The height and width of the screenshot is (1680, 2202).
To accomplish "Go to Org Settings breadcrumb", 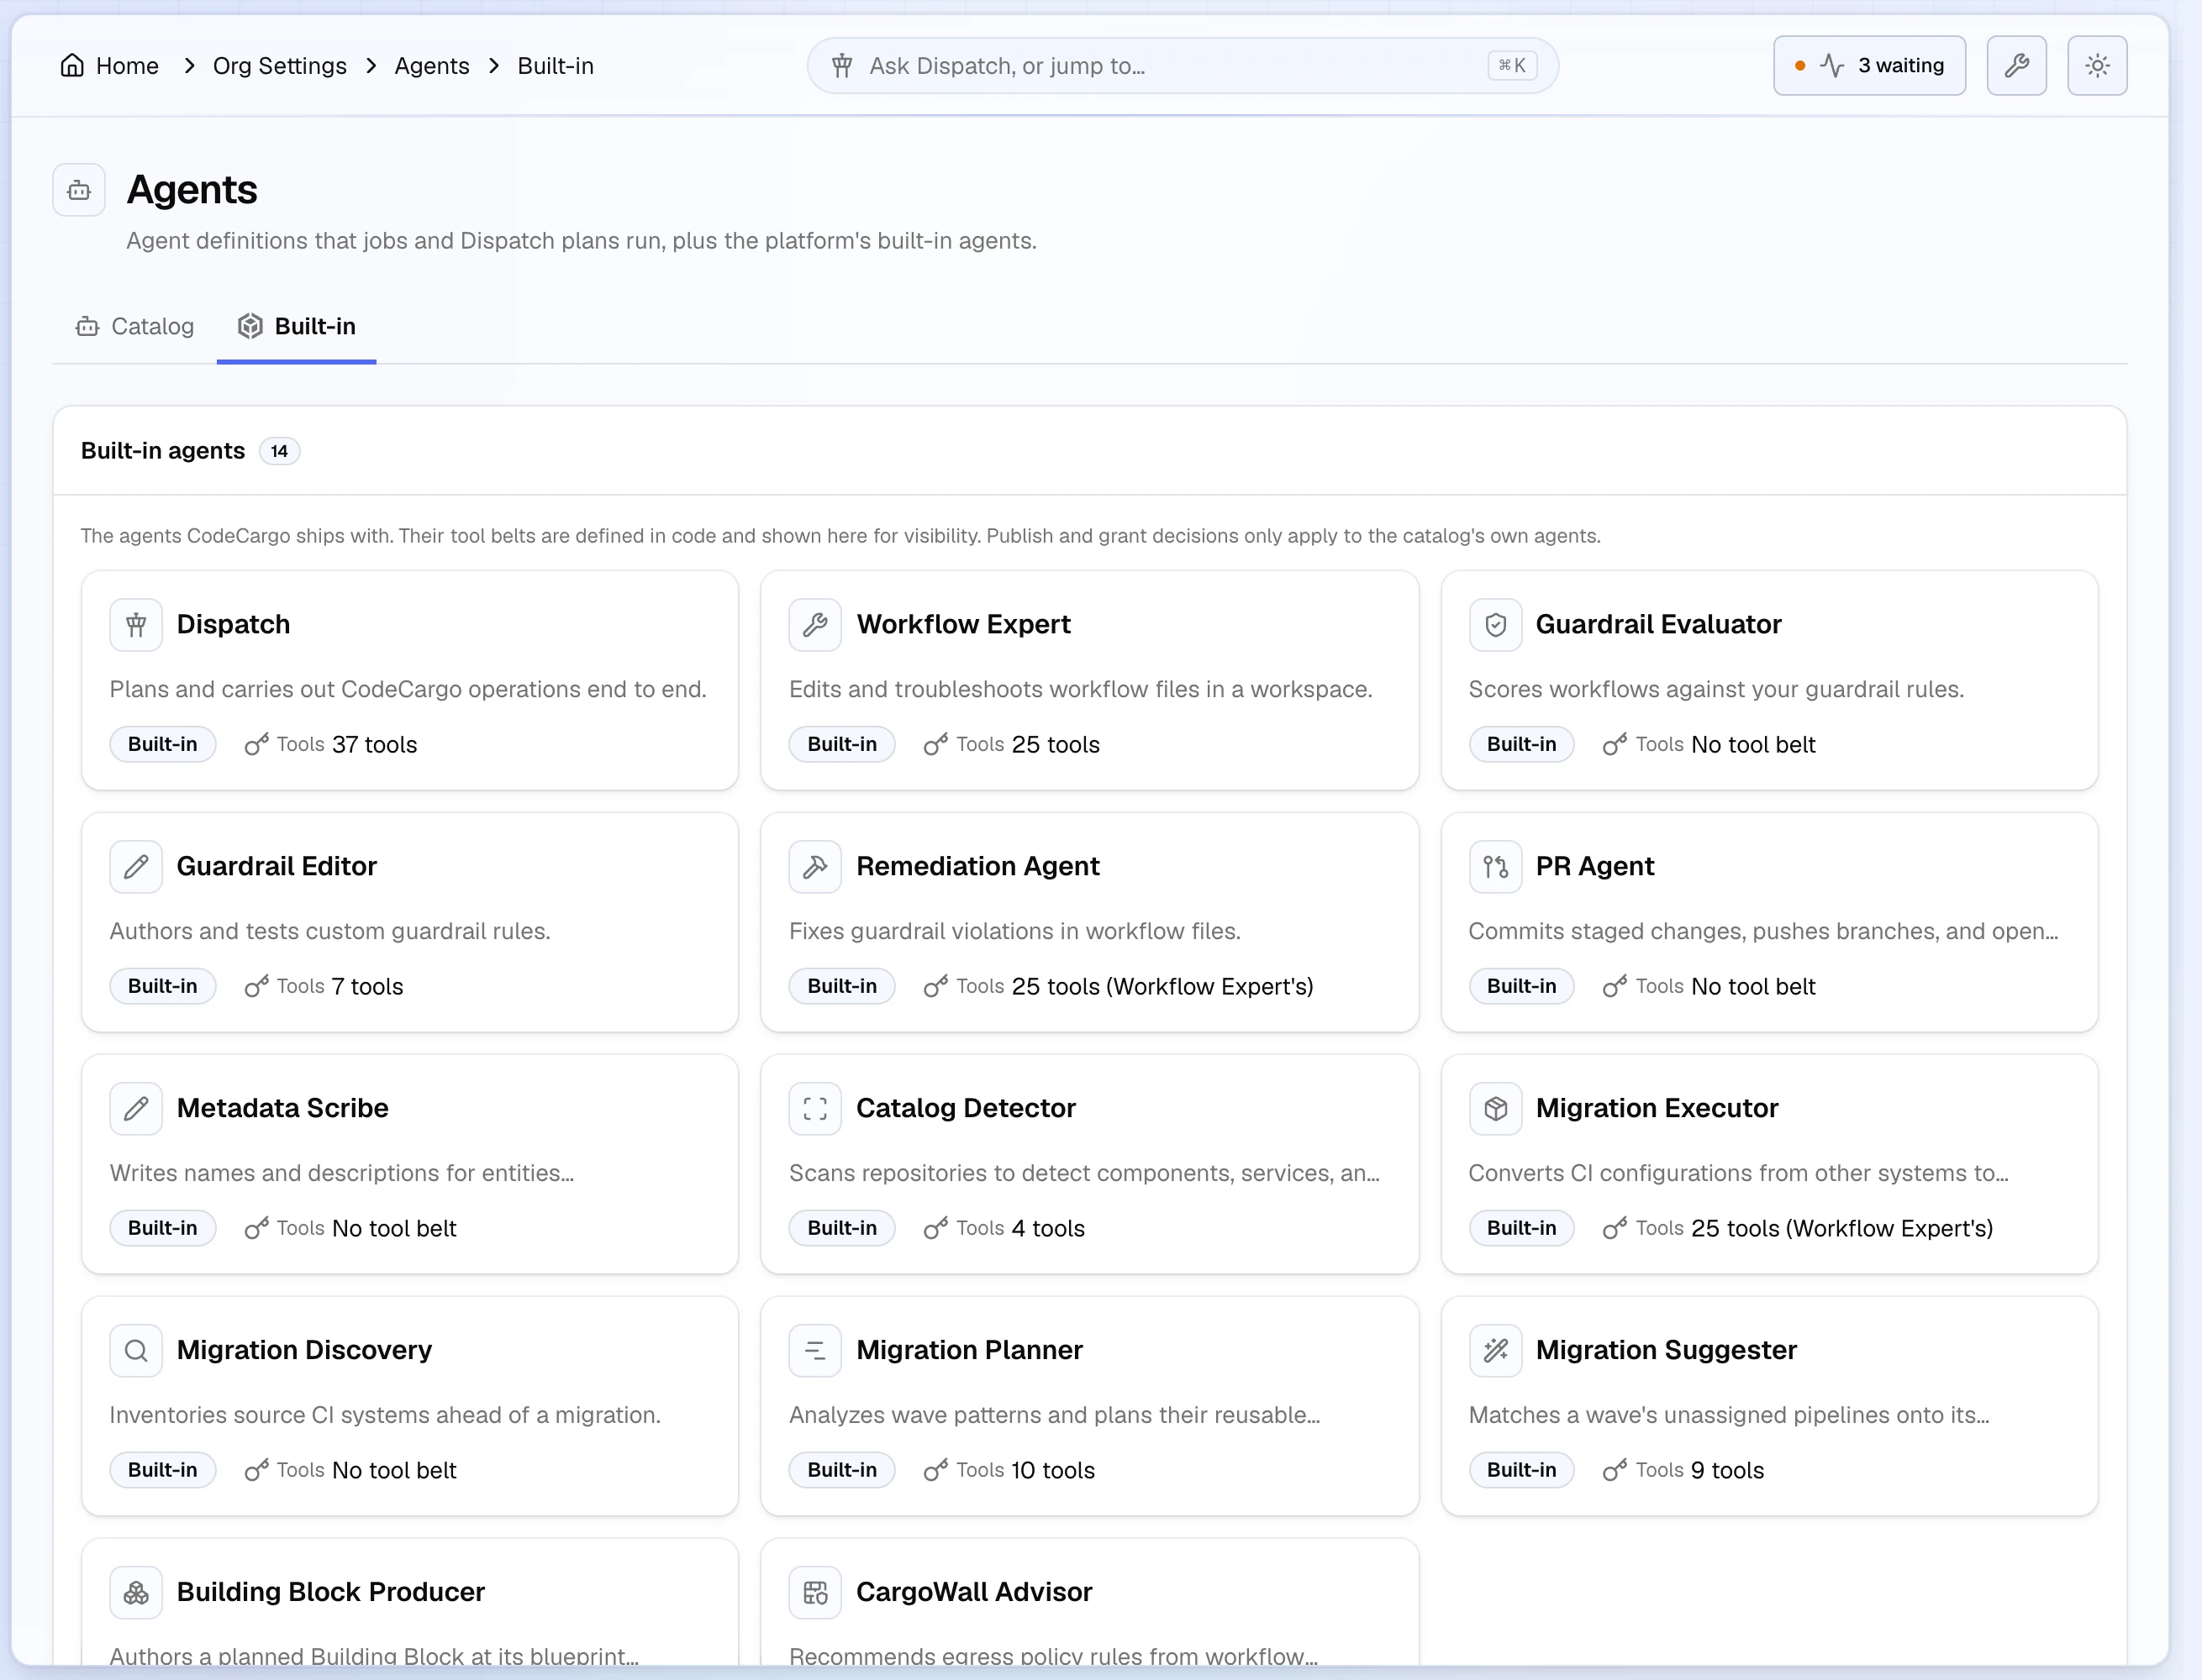I will pos(280,66).
